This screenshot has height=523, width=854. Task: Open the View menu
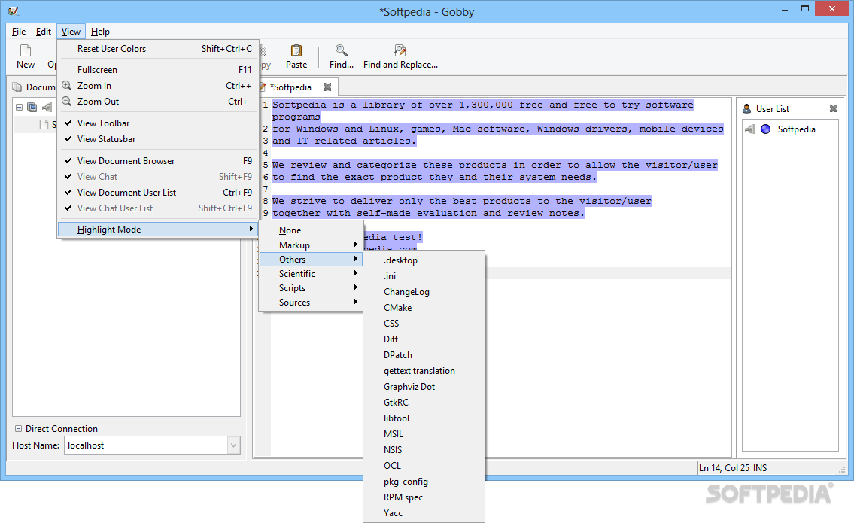[71, 32]
